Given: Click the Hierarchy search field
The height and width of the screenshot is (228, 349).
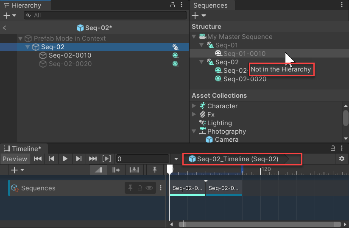Looking at the screenshot, I should 106,15.
